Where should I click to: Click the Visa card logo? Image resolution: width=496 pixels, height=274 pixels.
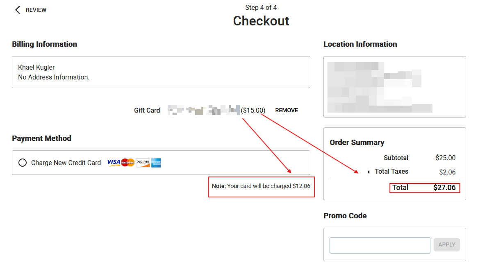pos(114,163)
